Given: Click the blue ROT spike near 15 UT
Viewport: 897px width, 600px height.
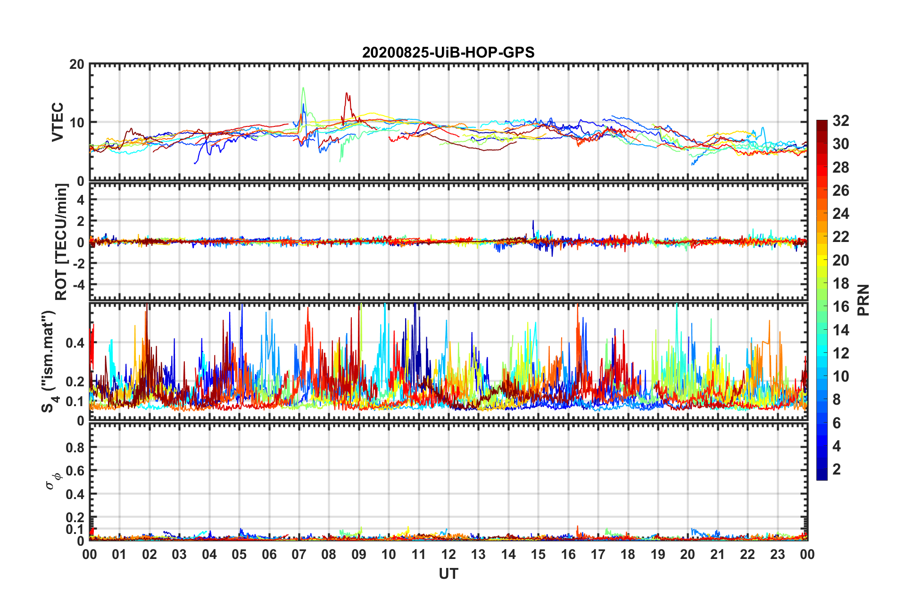Looking at the screenshot, I should 533,221.
